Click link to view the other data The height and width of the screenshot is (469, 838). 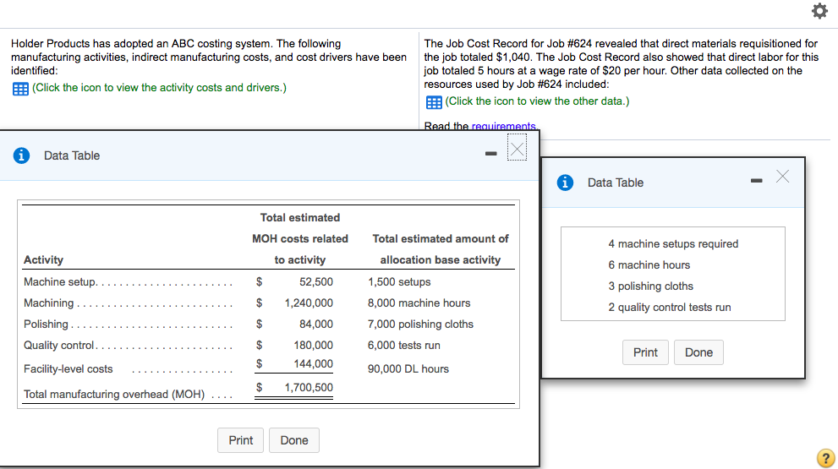coord(537,101)
